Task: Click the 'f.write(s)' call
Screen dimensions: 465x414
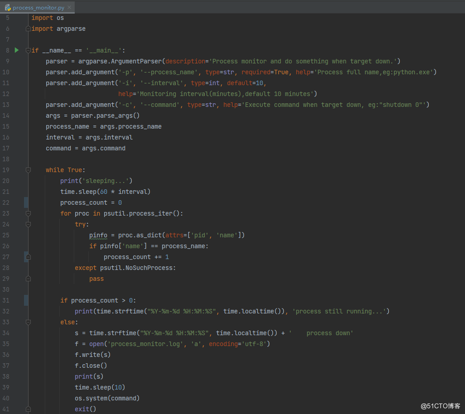Action: [x=92, y=355]
